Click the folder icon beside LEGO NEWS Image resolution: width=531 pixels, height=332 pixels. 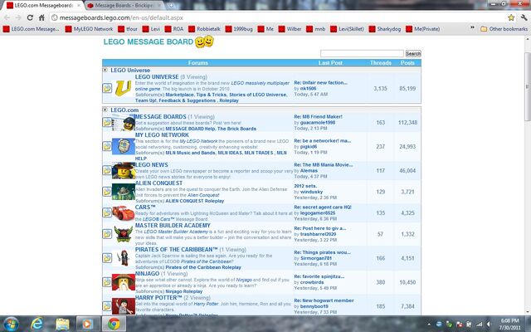point(107,170)
